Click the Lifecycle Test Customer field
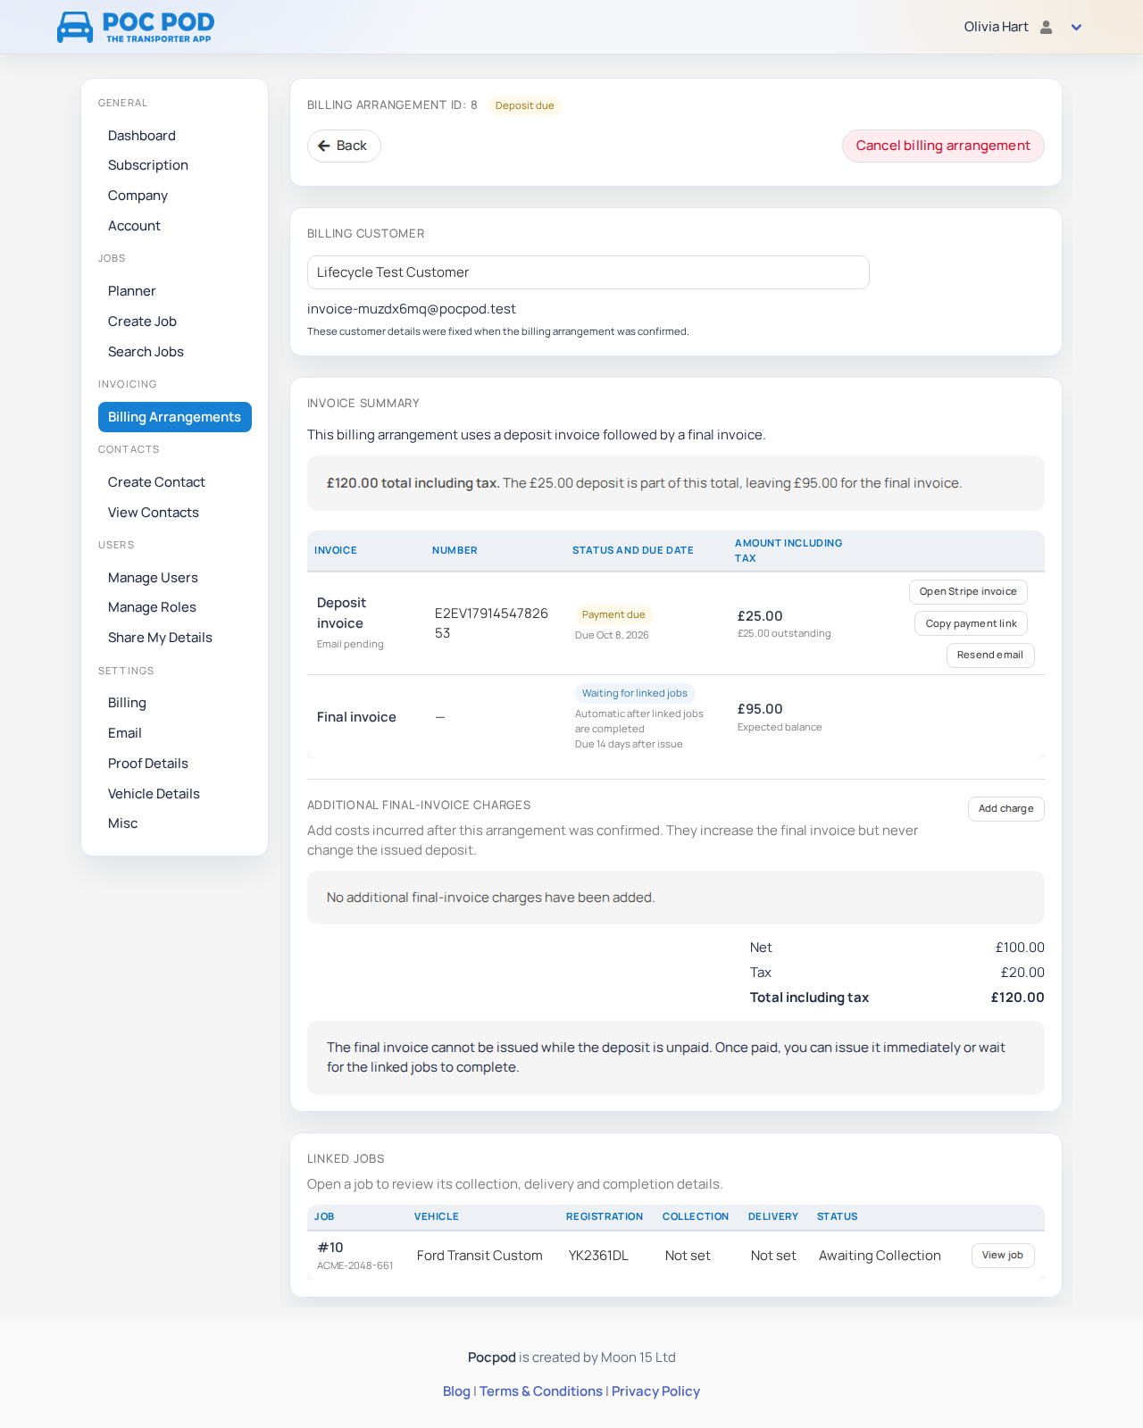1143x1428 pixels. pyautogui.click(x=588, y=272)
